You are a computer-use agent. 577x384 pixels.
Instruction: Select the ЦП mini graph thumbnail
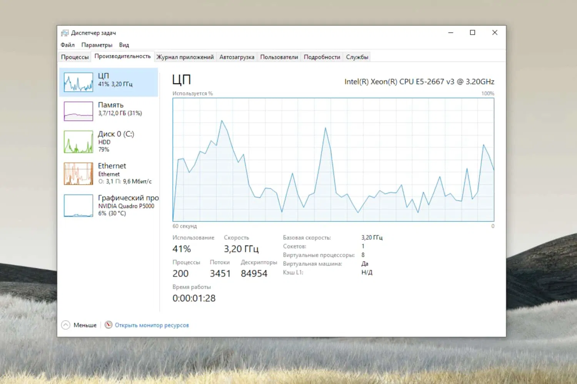click(x=78, y=82)
